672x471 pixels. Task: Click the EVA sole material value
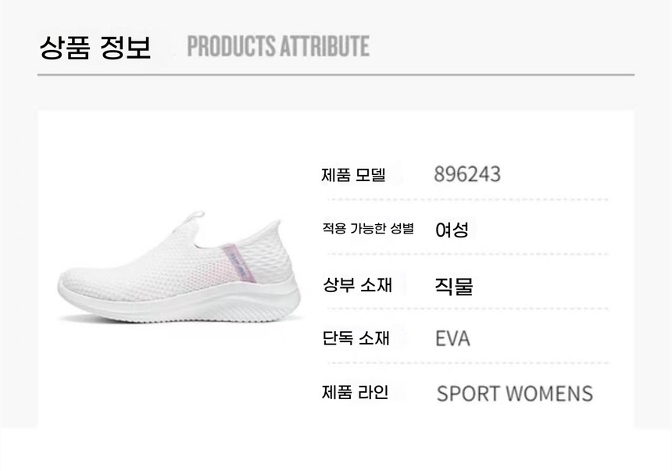pyautogui.click(x=452, y=339)
